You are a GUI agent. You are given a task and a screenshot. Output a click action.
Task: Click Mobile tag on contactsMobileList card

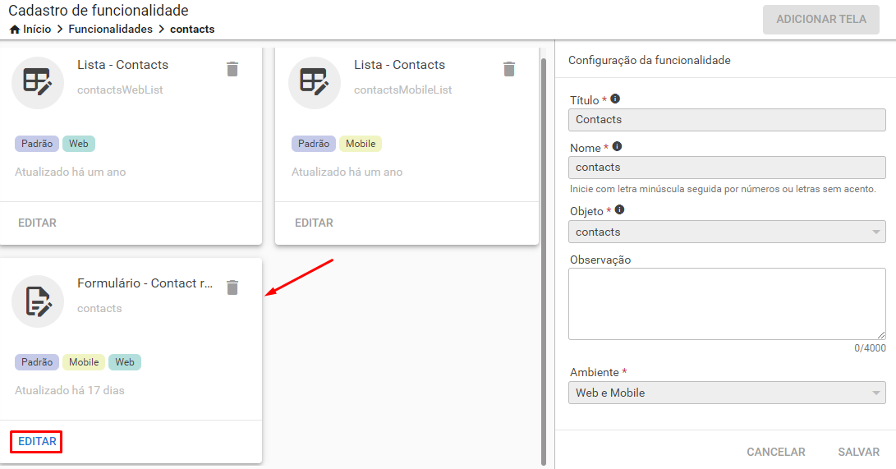(361, 144)
